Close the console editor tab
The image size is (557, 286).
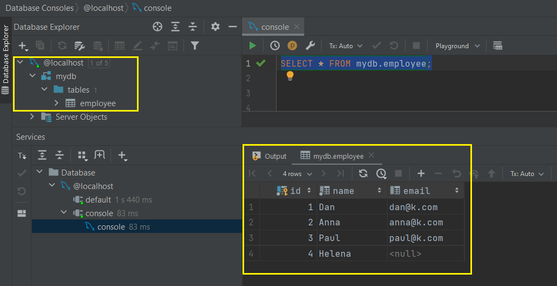point(297,27)
